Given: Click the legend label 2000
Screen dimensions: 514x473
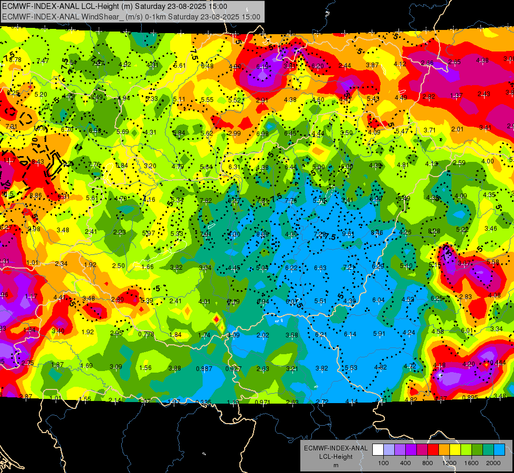Looking at the screenshot, I should (494, 463).
